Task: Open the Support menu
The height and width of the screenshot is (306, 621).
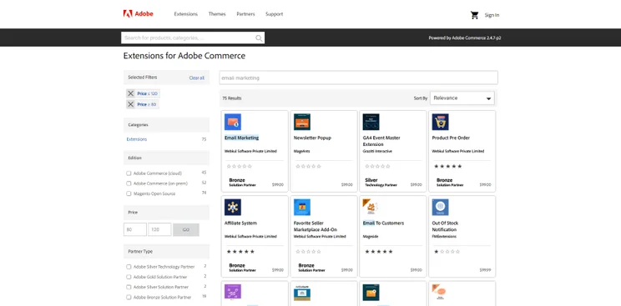Action: pos(274,14)
